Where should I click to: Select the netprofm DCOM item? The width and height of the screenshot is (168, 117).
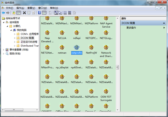(77, 50)
